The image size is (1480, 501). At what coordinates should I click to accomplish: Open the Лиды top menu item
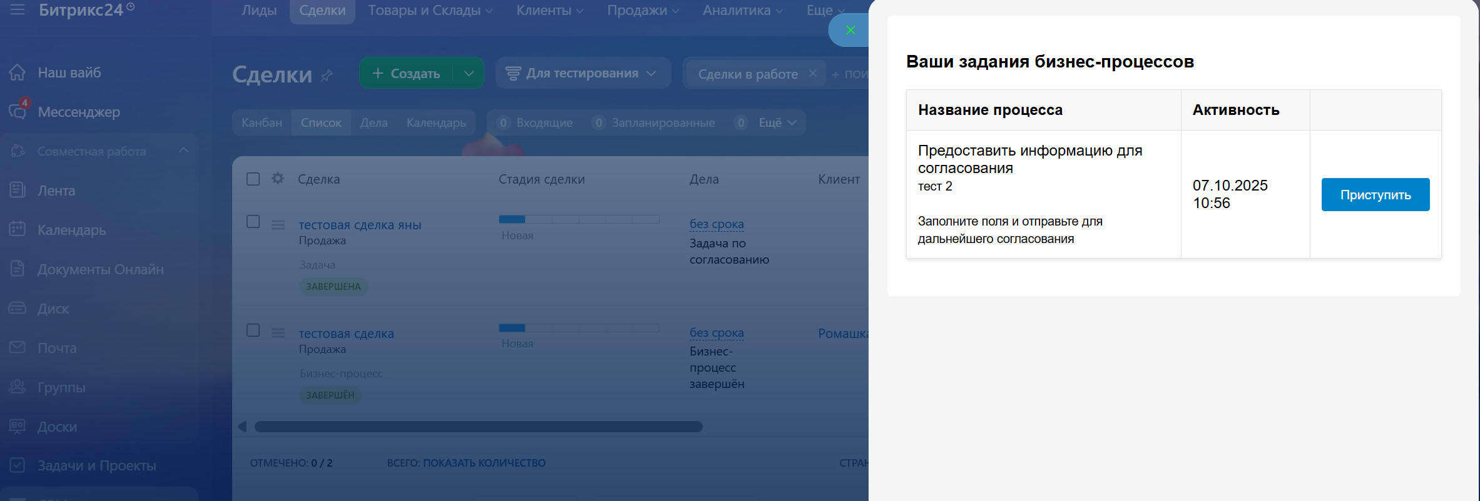(x=259, y=11)
